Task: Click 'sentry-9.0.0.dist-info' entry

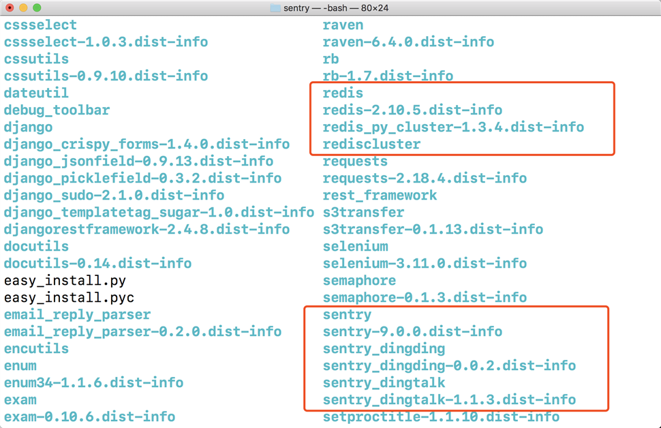Action: (413, 332)
